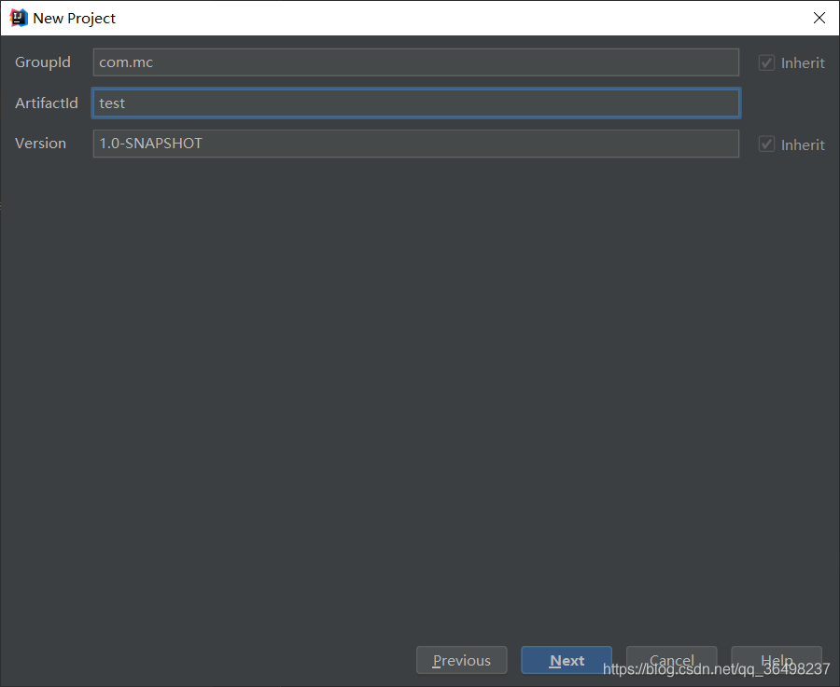Click the ArtifactId label
The image size is (840, 687).
point(47,103)
